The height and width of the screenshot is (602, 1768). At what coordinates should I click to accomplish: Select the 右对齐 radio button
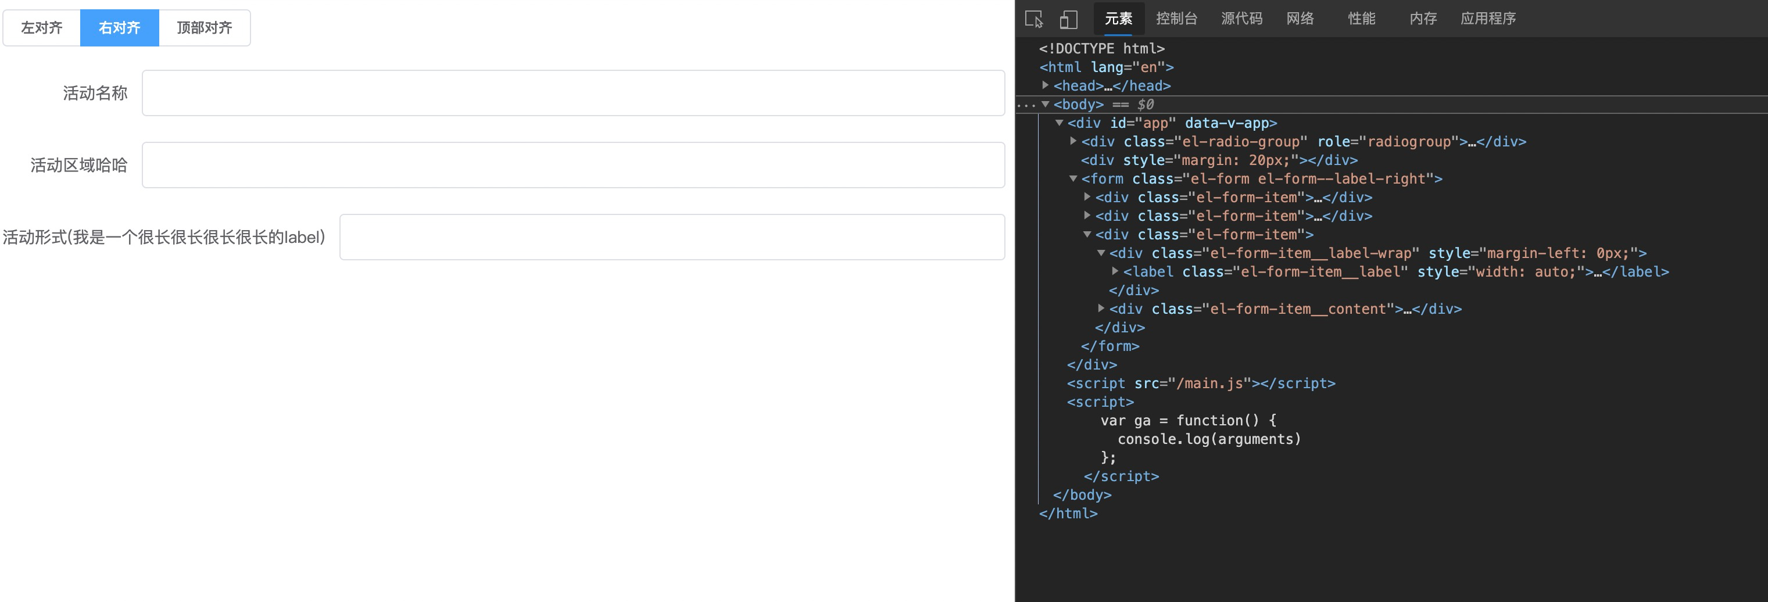[119, 28]
